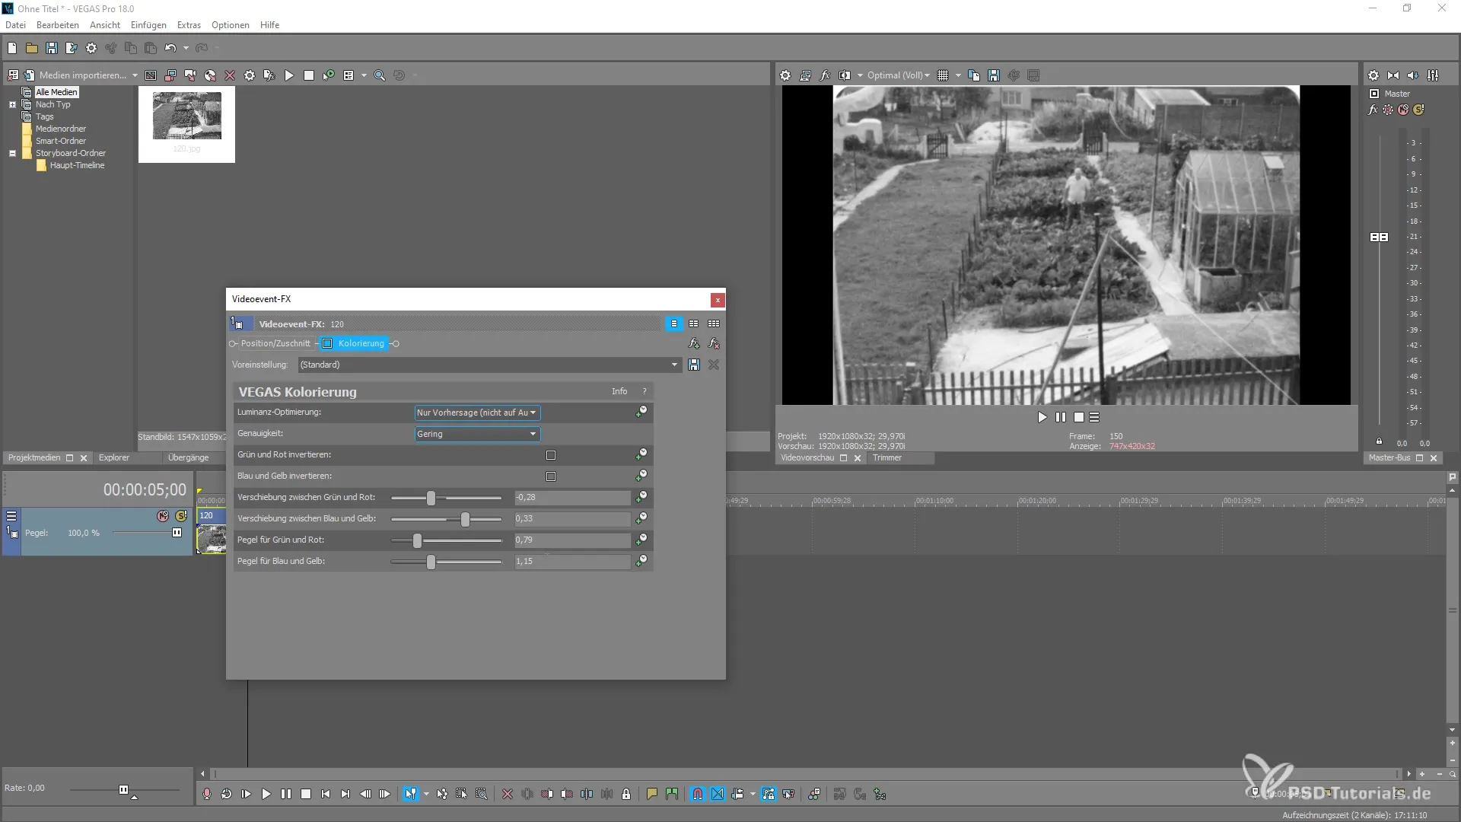Open the Genauigkeit dropdown set to Gering
Viewport: 1461px width, 822px height.
tap(477, 434)
